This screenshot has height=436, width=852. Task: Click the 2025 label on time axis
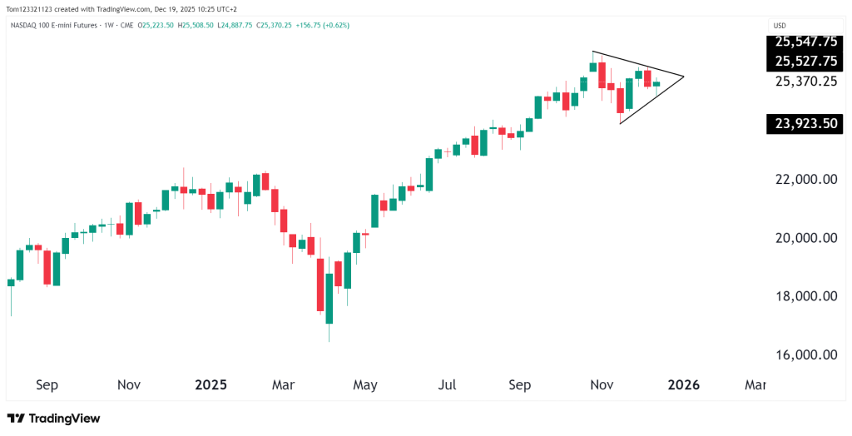(211, 385)
